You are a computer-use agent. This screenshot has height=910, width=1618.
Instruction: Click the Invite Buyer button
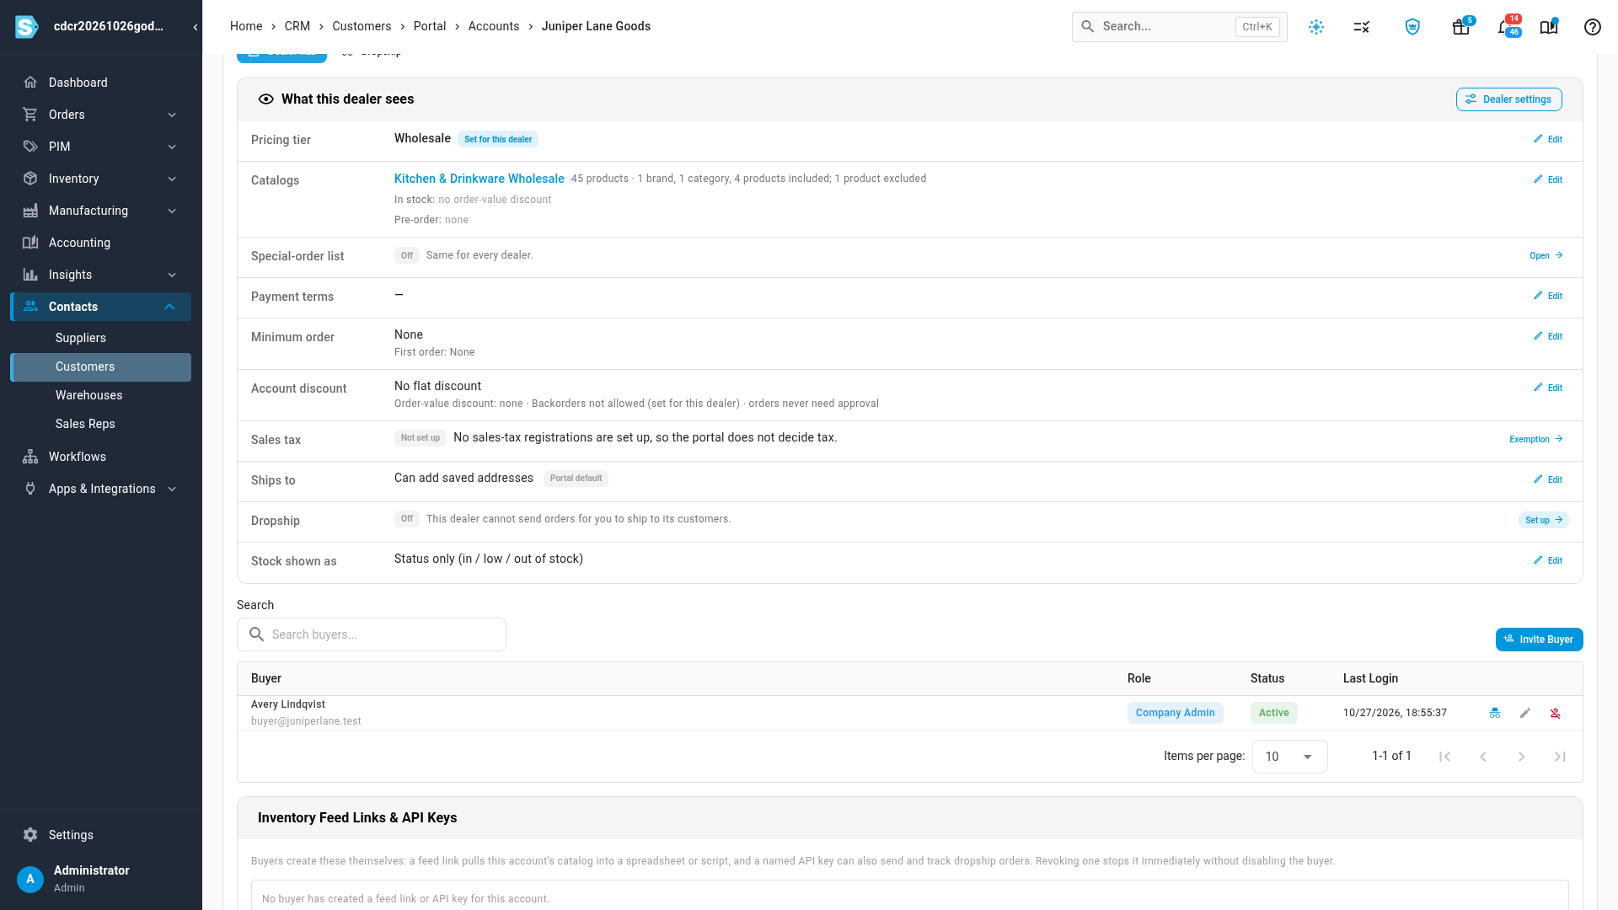click(1539, 640)
